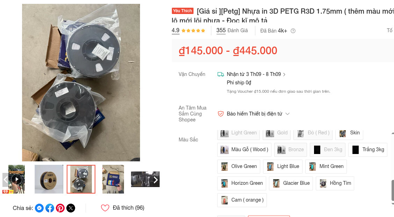Viewport: 394px width, 217px height.
Task: Share product on Pinterest
Action: click(60, 208)
